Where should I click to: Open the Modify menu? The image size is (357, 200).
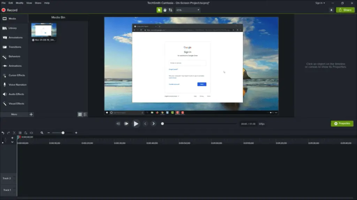click(x=20, y=3)
